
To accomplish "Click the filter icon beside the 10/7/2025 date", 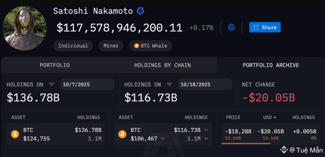I will pos(52,84).
